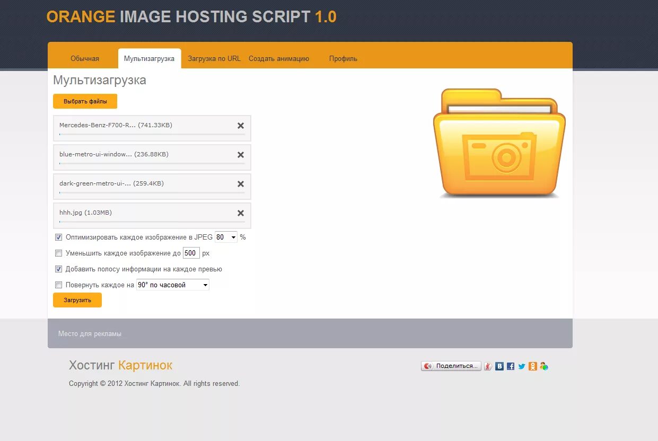Enable rotate each image checkbox

[59, 285]
